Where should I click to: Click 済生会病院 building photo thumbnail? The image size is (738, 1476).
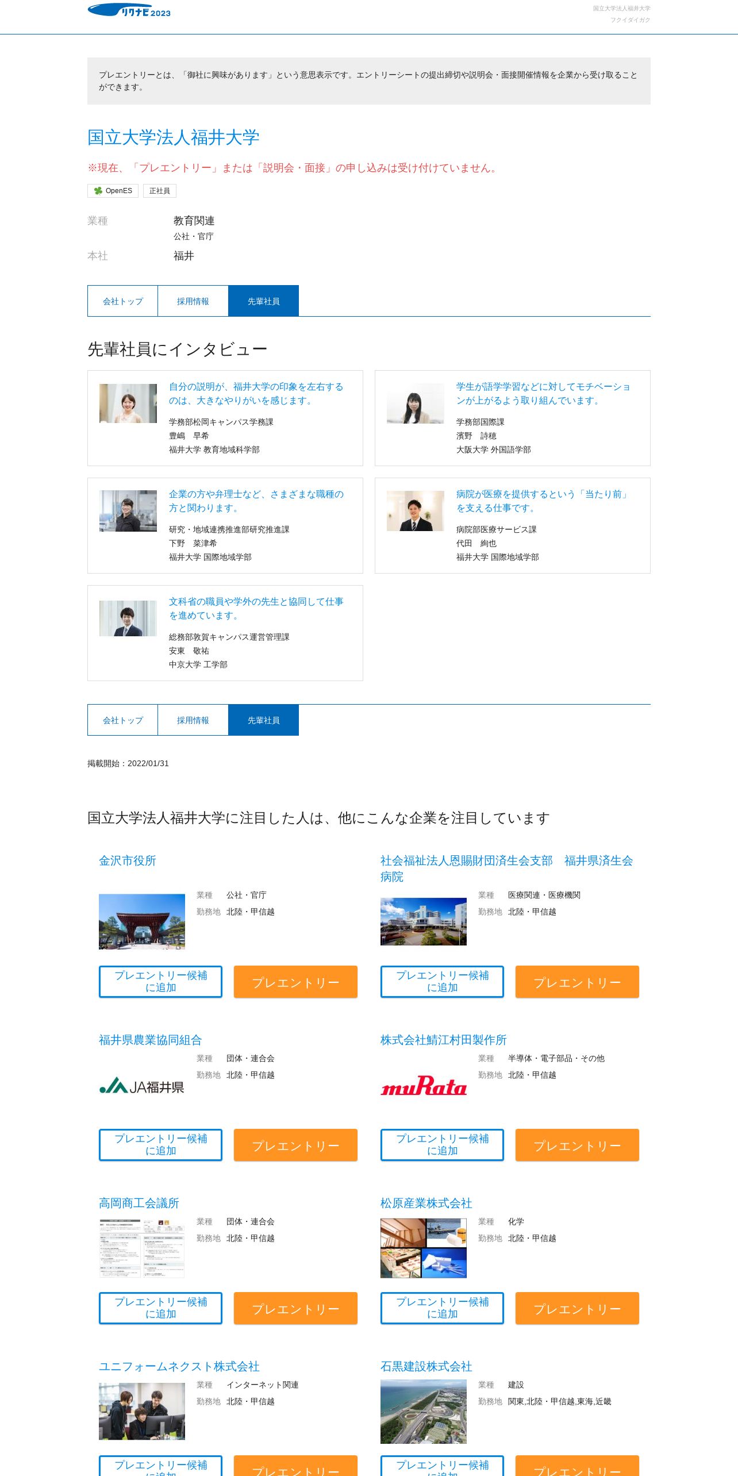pyautogui.click(x=424, y=921)
